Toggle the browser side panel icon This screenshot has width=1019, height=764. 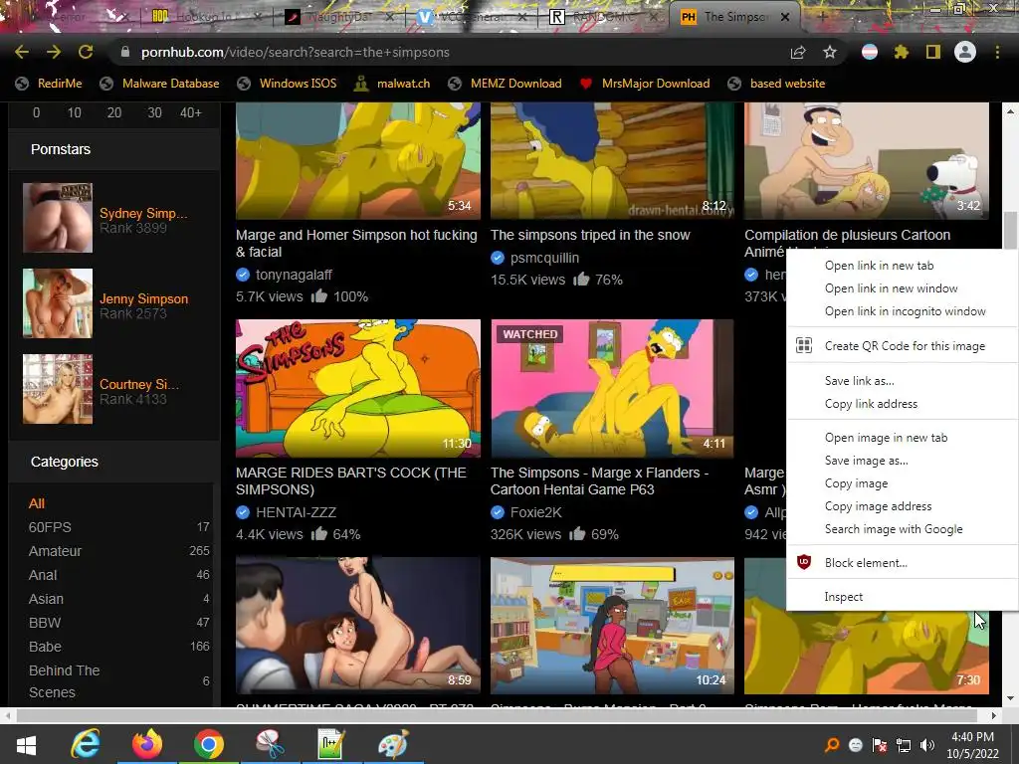pyautogui.click(x=933, y=52)
